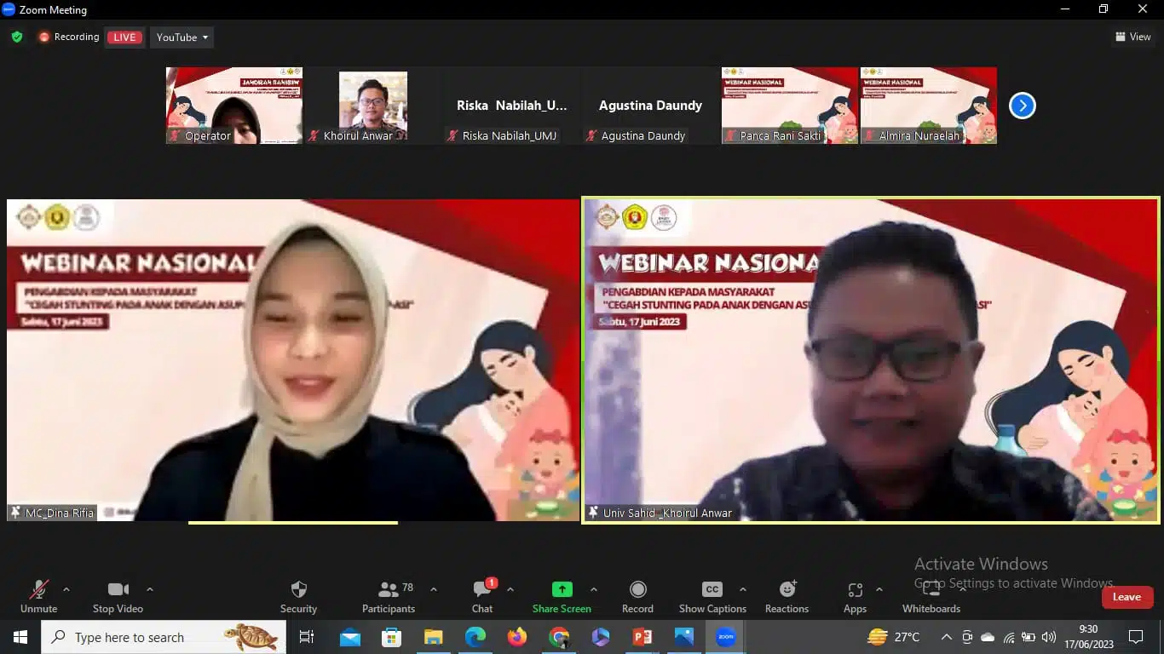This screenshot has height=654, width=1164.
Task: Enable Show Captions
Action: point(712,596)
